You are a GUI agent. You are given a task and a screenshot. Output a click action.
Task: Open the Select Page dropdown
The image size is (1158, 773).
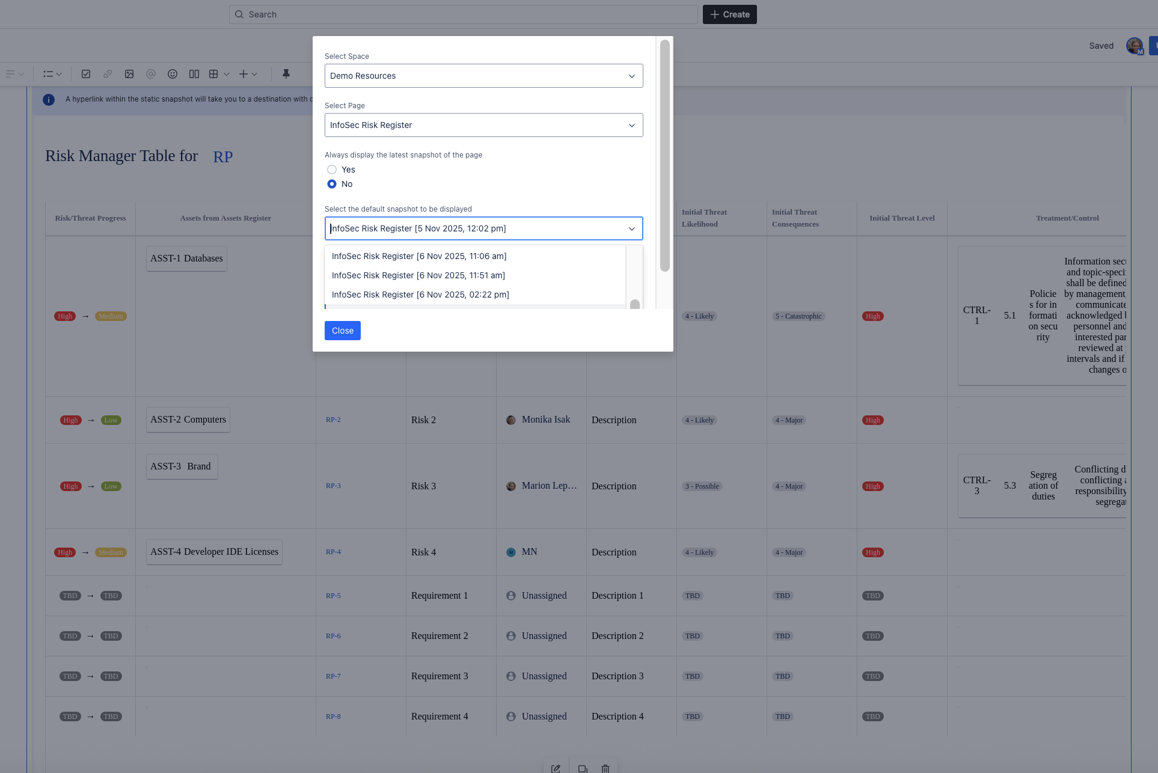click(x=483, y=125)
